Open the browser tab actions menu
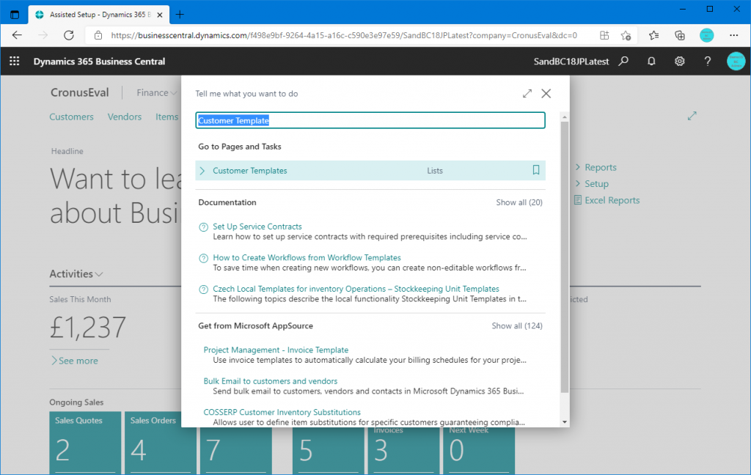Viewport: 751px width, 475px height. click(15, 15)
